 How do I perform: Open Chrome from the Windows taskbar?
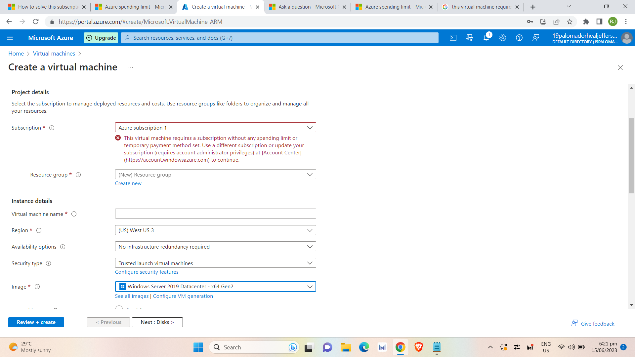(x=400, y=347)
